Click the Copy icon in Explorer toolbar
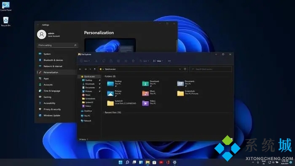 104,61
